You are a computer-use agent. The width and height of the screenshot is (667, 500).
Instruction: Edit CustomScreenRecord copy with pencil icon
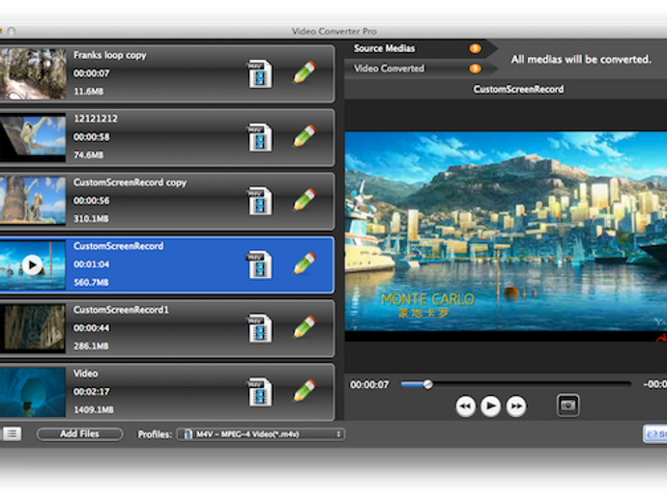305,200
